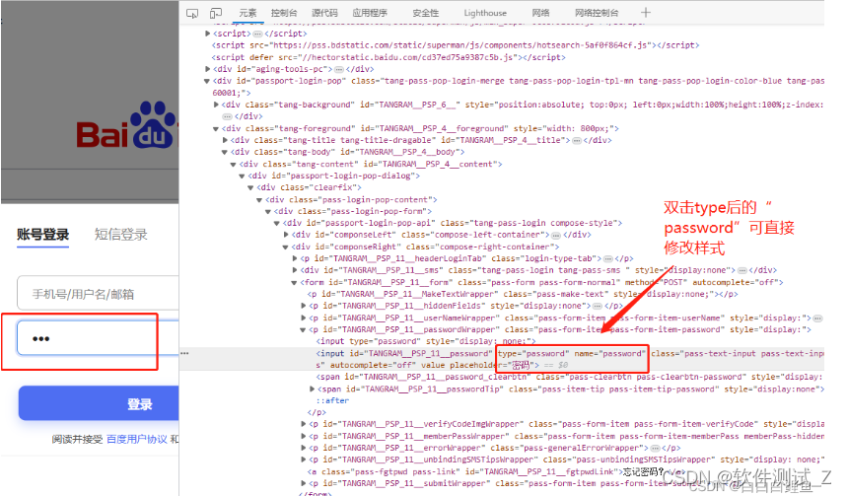Select the pass-fgtpwd 忘记密码 anchor line
The height and width of the screenshot is (496, 847).
coord(496,471)
